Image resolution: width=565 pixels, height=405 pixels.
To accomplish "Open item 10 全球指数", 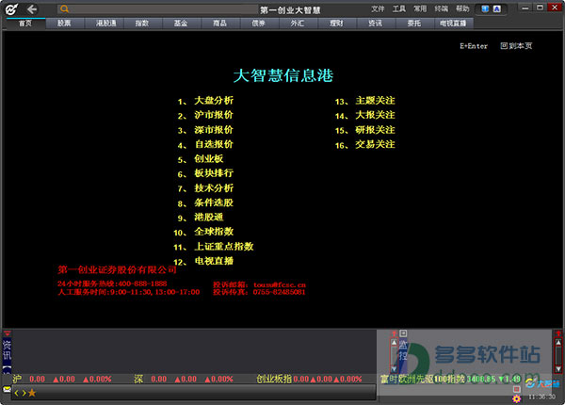I will click(203, 232).
